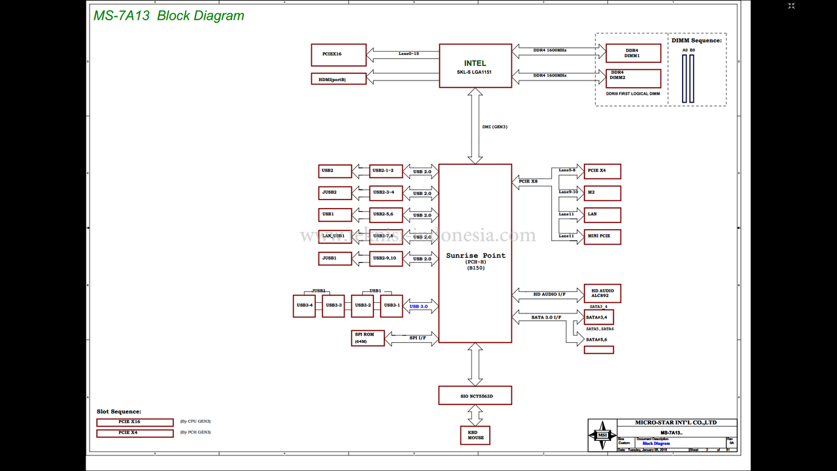The width and height of the screenshot is (837, 471).
Task: Click the SATA#3,4 block
Action: point(599,317)
